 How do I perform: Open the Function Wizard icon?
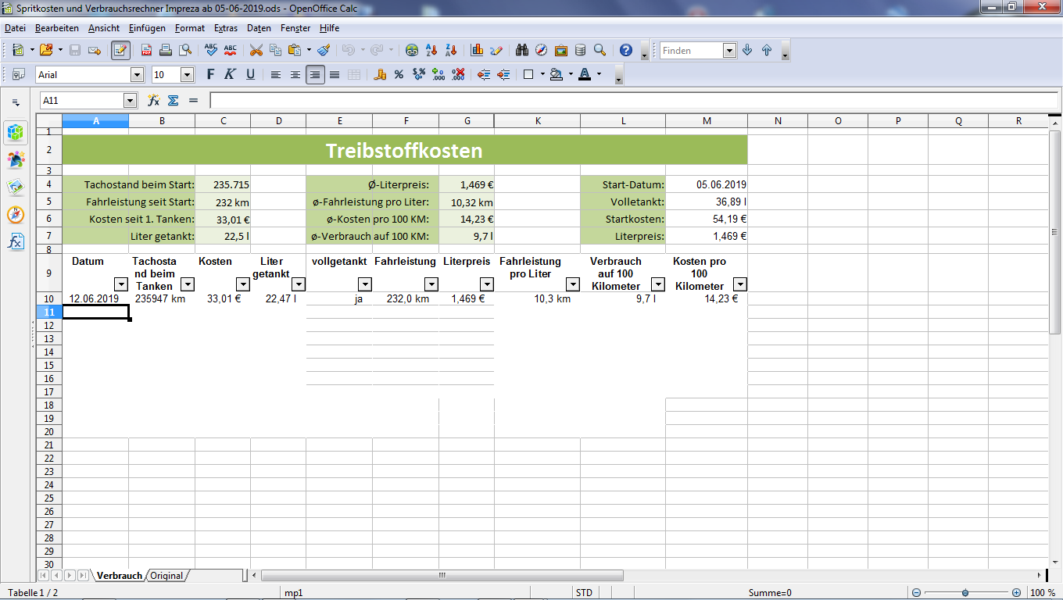coord(154,101)
